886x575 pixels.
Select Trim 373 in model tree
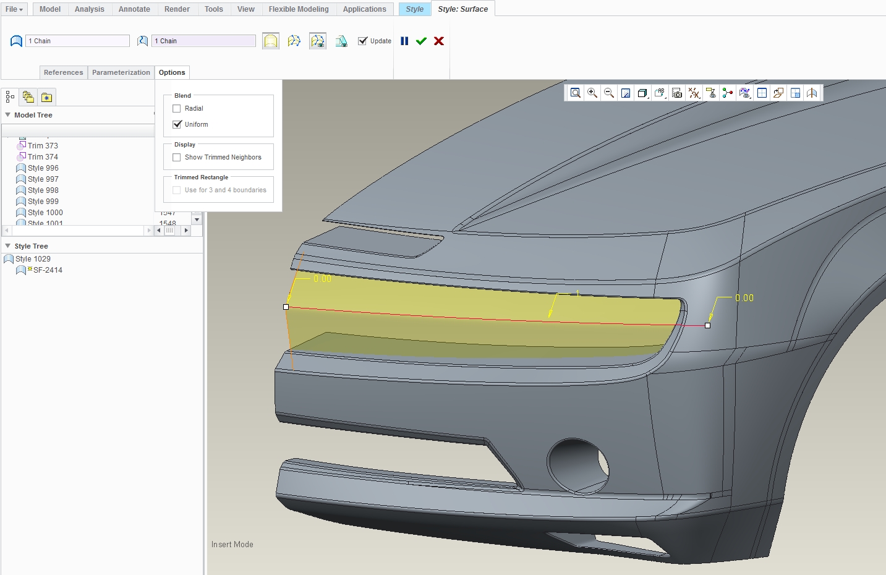click(x=37, y=146)
